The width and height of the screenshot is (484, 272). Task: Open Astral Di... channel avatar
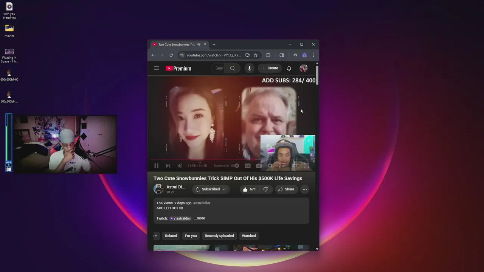click(x=158, y=189)
